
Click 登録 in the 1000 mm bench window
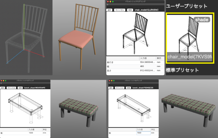pyautogui.click(x=20, y=88)
